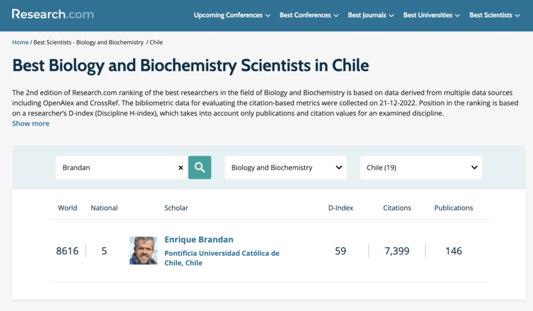Click the D-Index column header
This screenshot has height=311, width=533.
340,208
